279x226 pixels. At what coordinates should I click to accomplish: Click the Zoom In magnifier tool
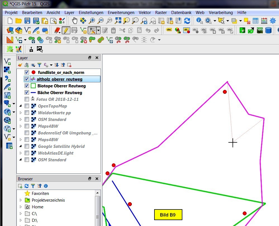point(92,21)
